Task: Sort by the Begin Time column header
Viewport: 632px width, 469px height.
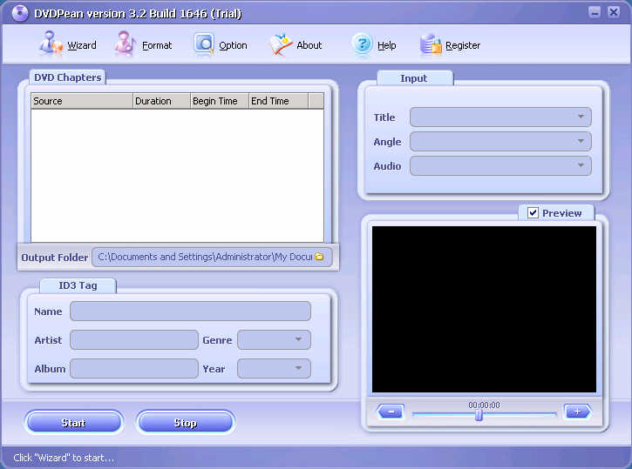Action: point(220,101)
